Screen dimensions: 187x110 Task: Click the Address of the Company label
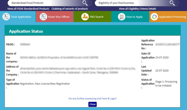(12, 71)
